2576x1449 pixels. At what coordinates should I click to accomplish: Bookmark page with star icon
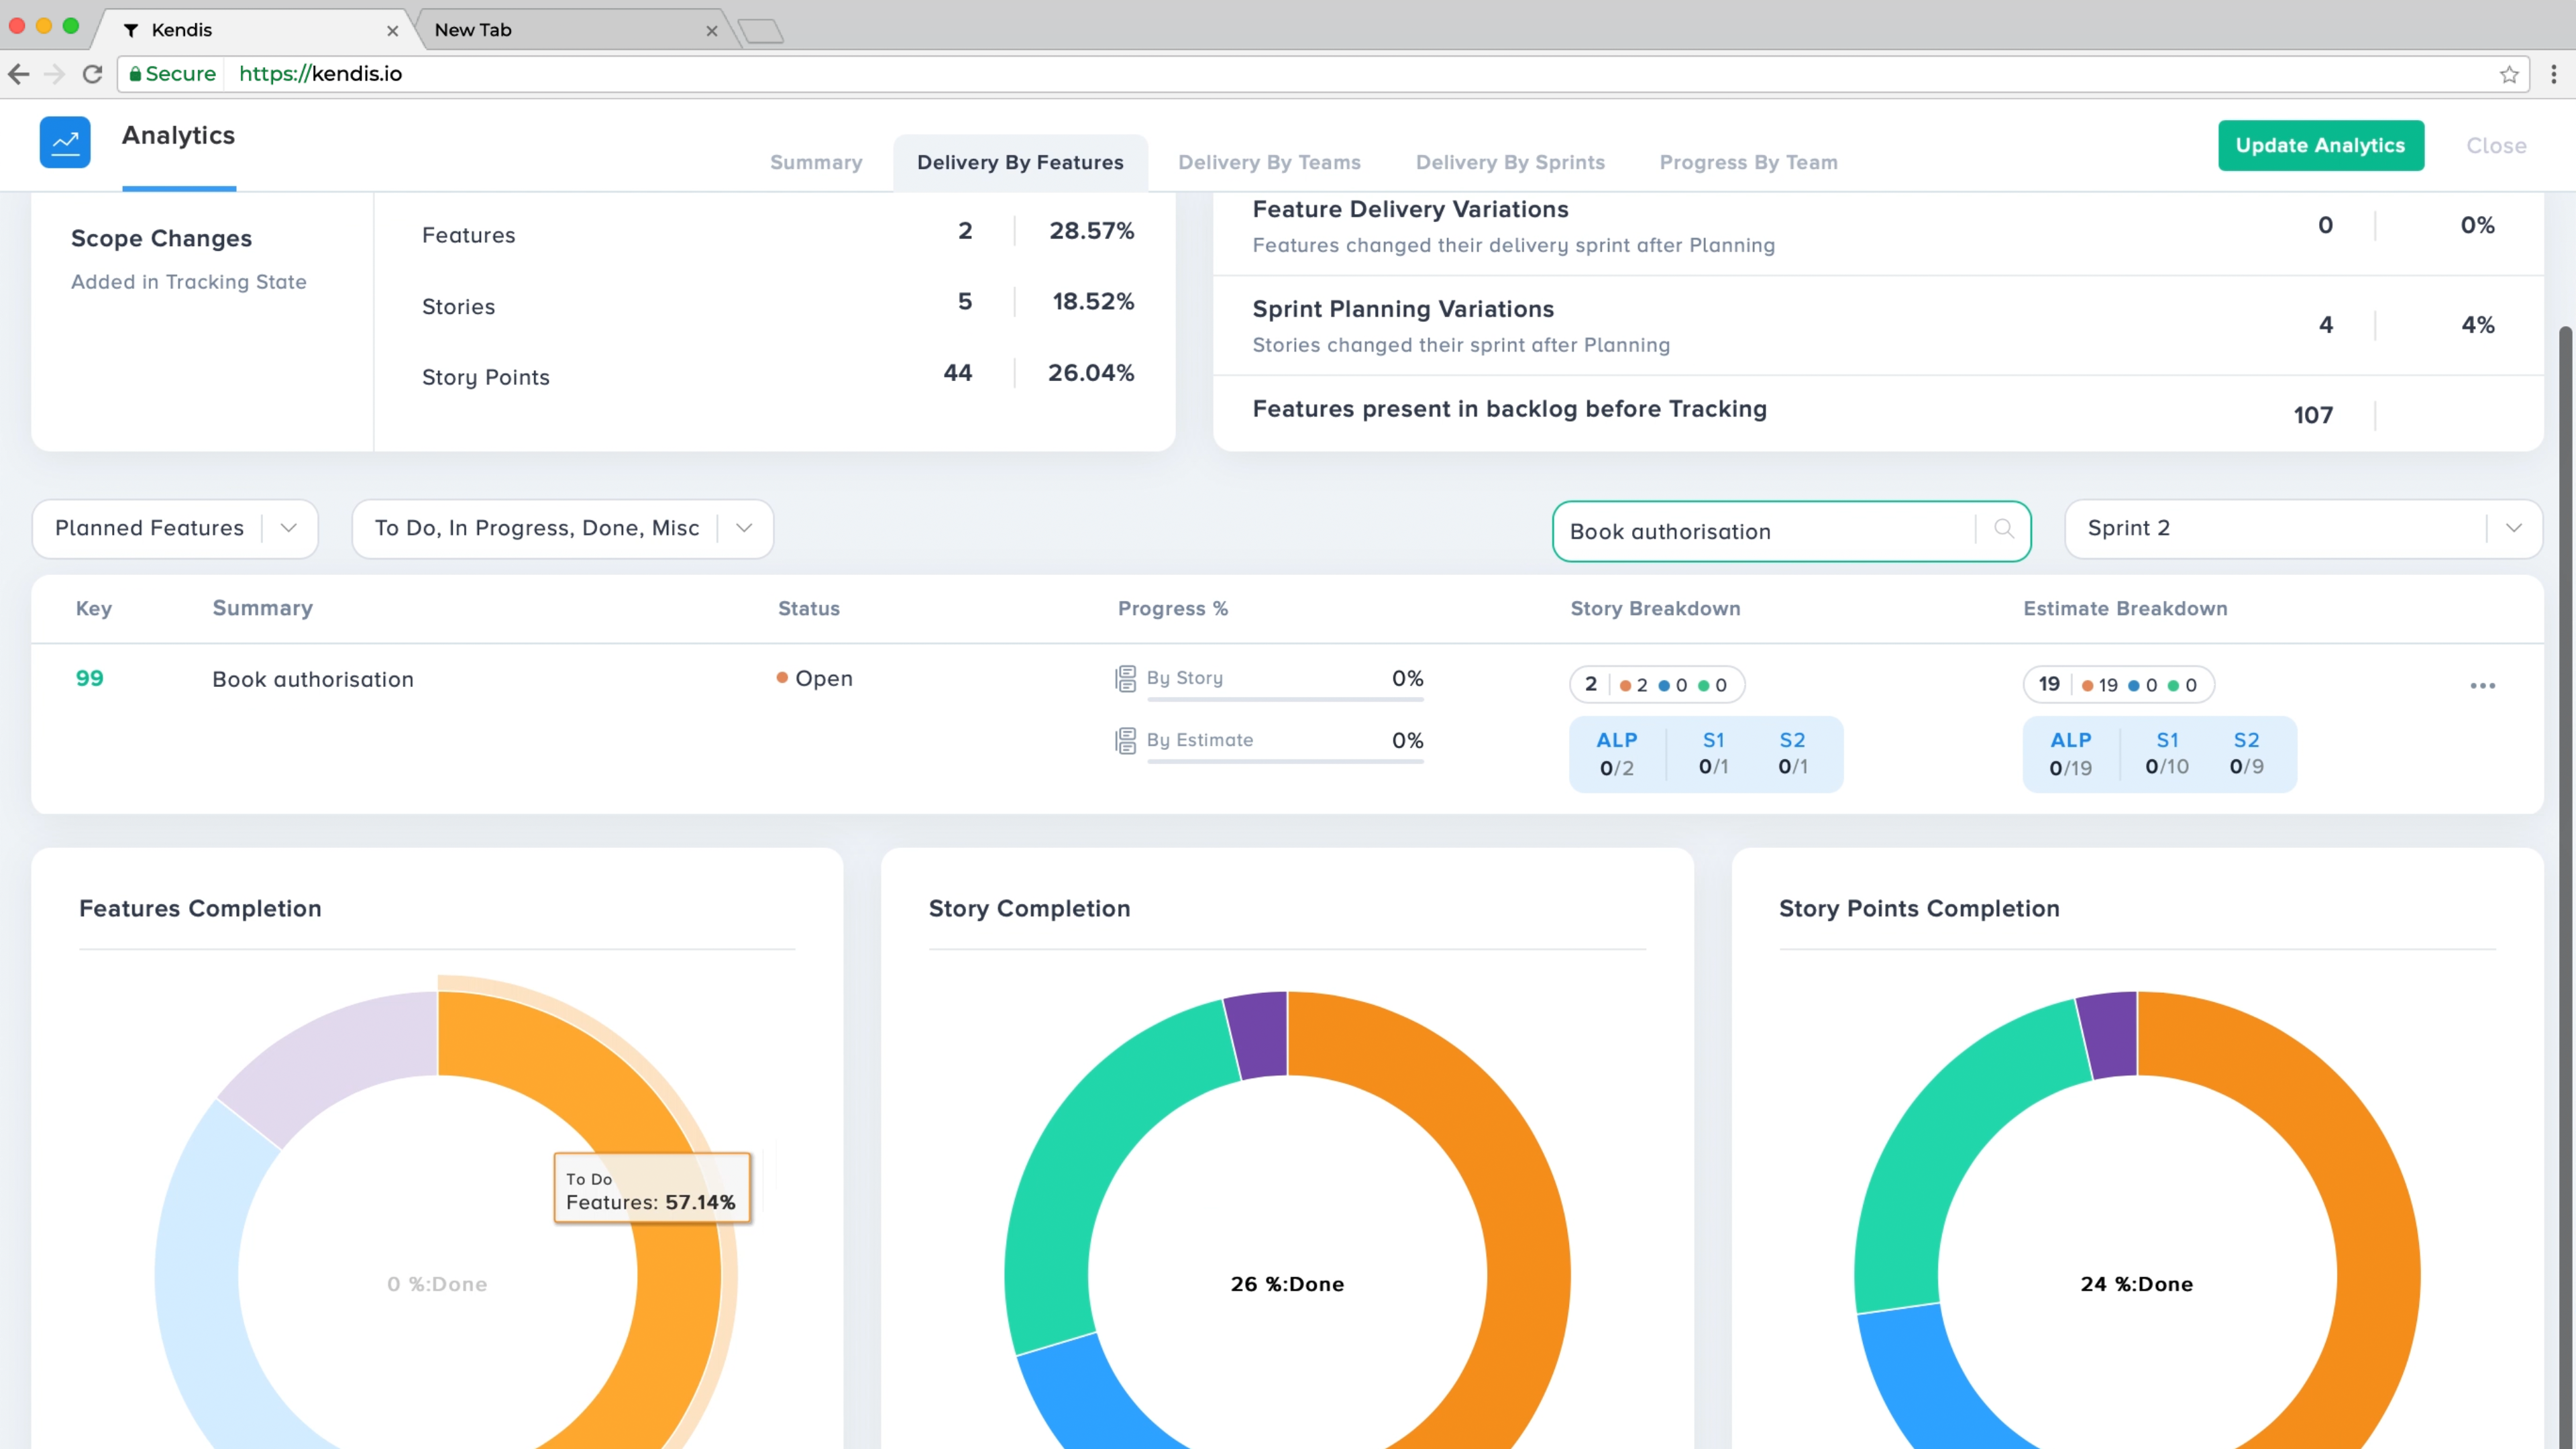(x=2509, y=74)
